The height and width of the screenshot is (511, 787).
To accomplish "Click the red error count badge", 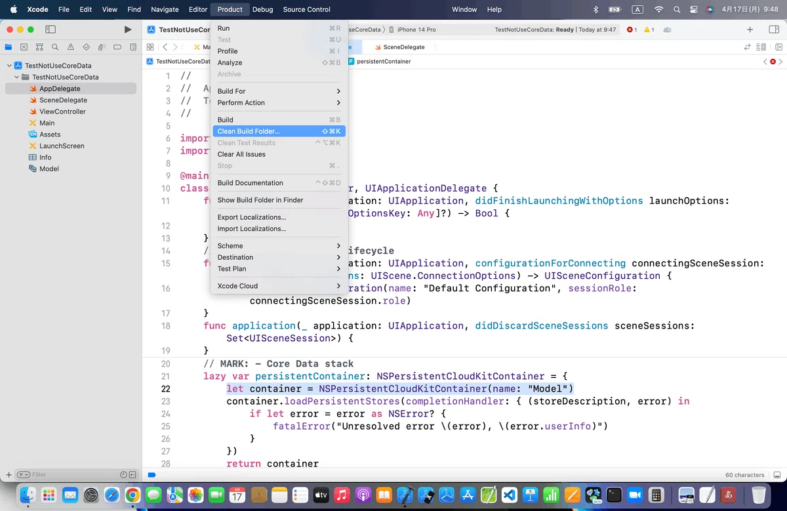I will tap(632, 30).
